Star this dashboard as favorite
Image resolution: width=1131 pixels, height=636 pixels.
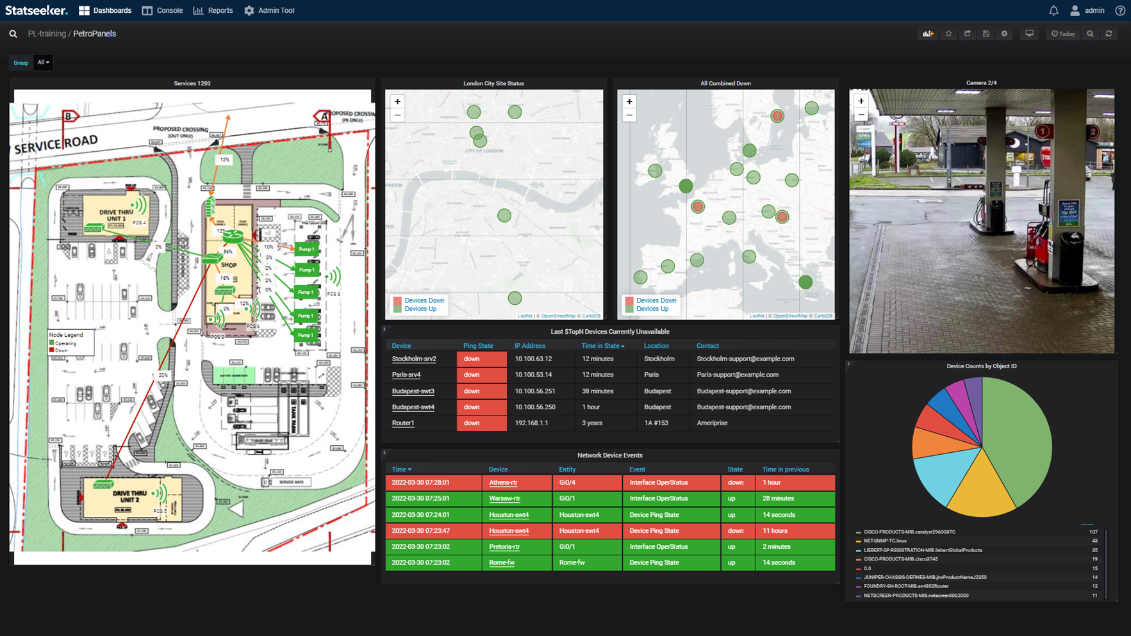pyautogui.click(x=948, y=34)
